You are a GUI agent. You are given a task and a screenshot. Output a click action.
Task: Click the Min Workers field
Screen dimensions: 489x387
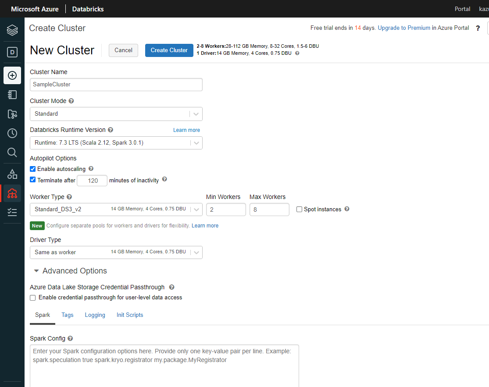[x=226, y=209]
